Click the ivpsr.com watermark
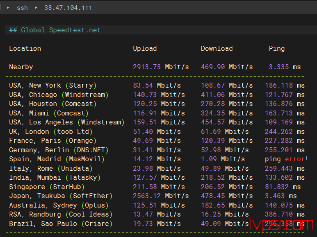The width and height of the screenshot is (317, 237). tap(282, 224)
